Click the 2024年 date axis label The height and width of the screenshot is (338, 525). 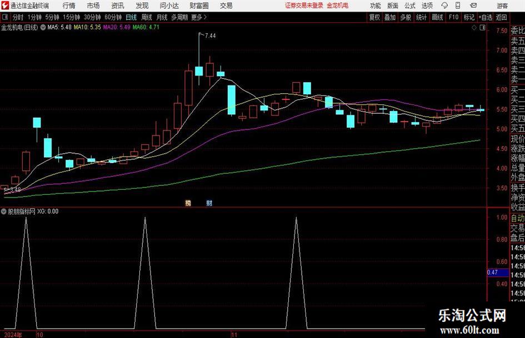click(13, 335)
